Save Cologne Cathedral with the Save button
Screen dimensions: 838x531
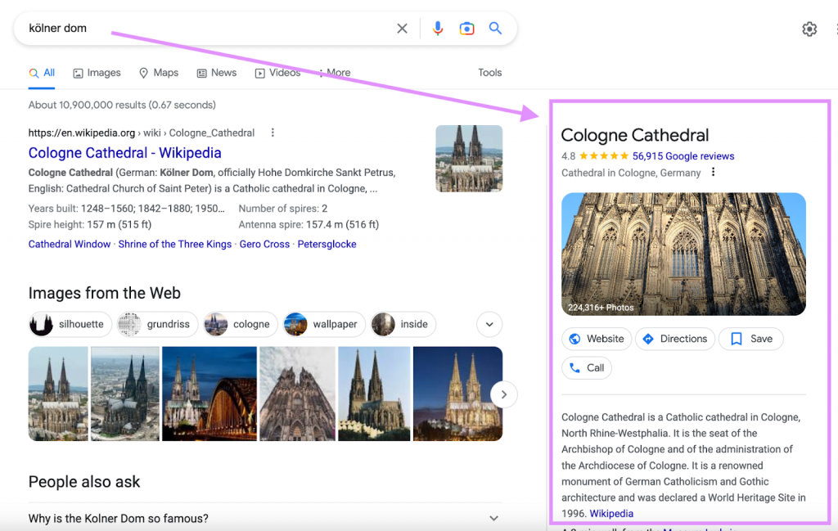[x=751, y=339]
